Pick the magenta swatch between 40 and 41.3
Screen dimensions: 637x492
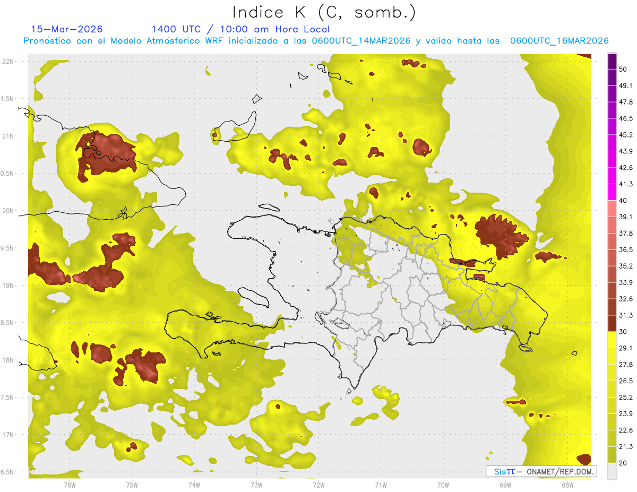[612, 192]
